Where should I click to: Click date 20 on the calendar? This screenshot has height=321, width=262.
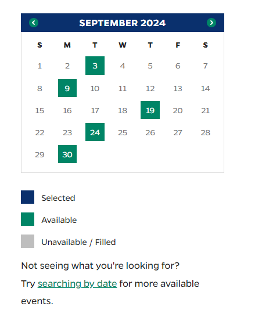click(x=178, y=110)
